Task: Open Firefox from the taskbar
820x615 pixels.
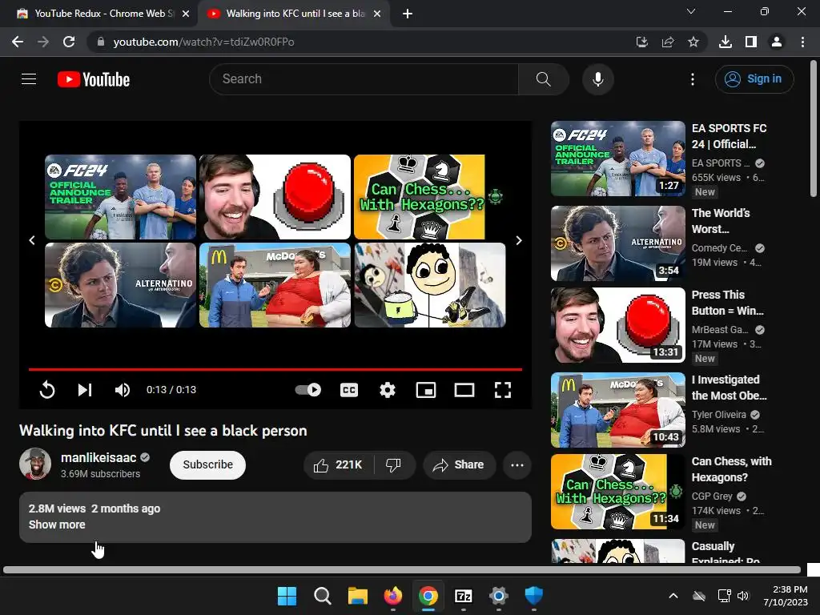Action: click(x=393, y=596)
